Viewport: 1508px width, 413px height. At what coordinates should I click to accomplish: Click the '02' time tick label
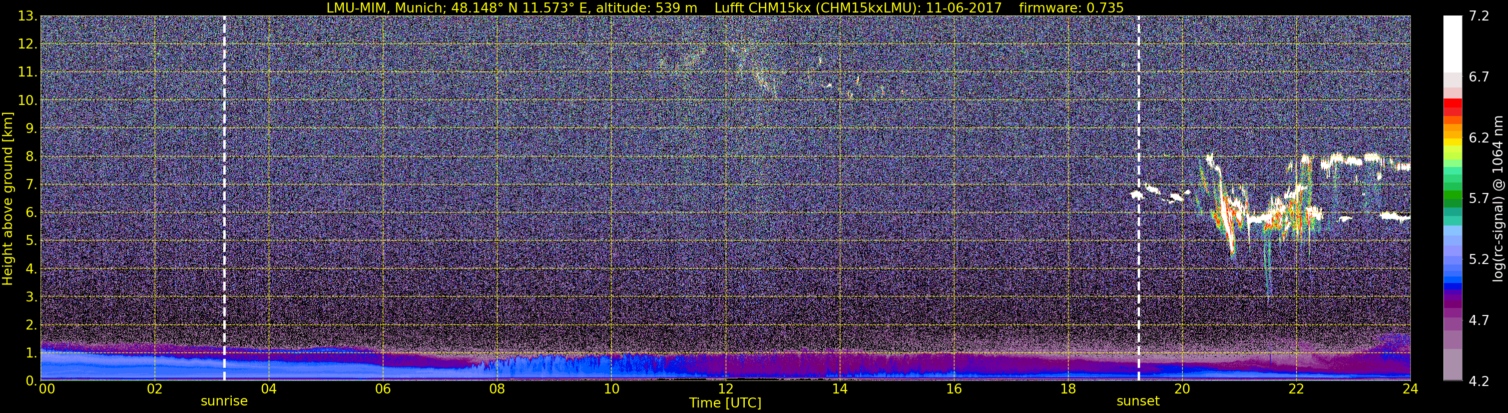pyautogui.click(x=155, y=389)
